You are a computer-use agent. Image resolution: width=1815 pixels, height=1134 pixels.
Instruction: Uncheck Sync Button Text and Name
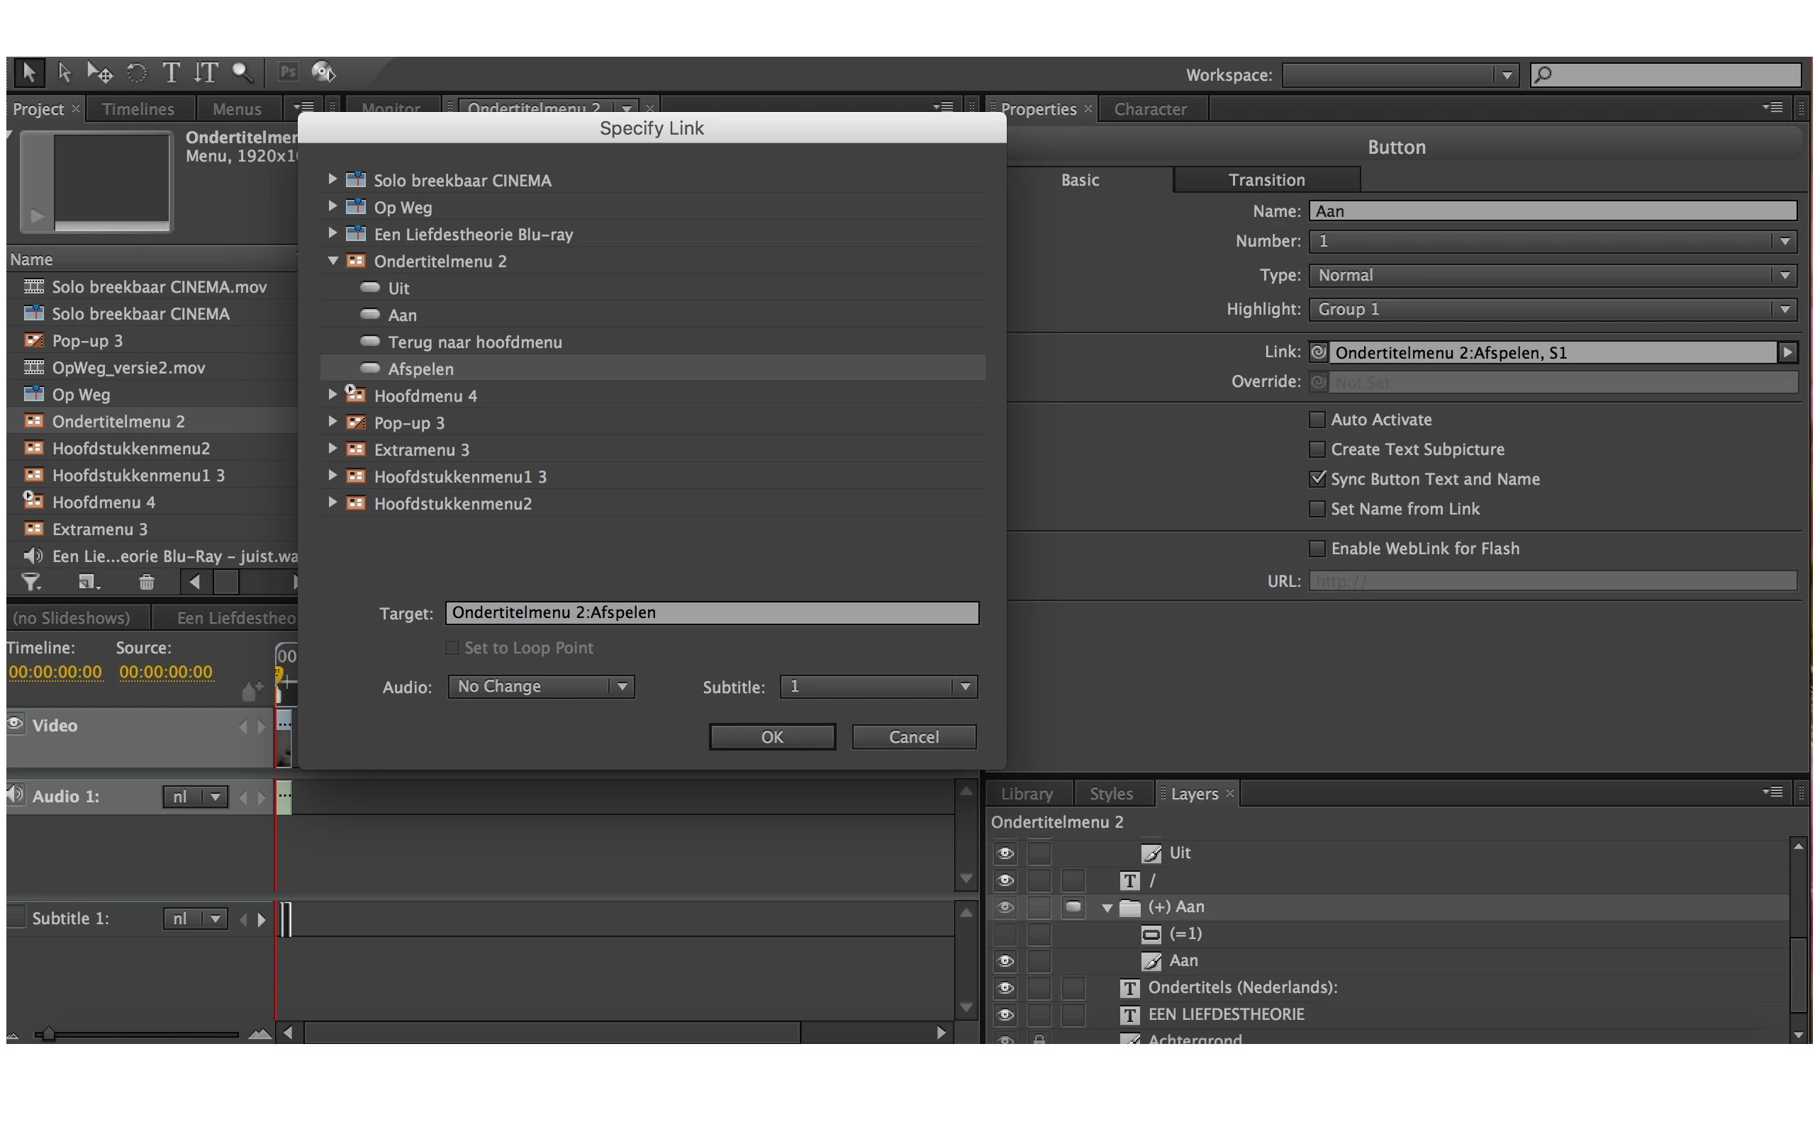[1317, 478]
